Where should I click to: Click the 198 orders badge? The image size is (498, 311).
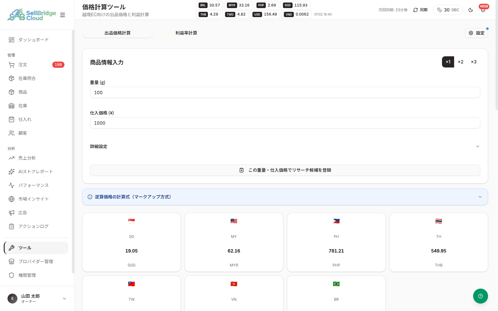pyautogui.click(x=58, y=65)
